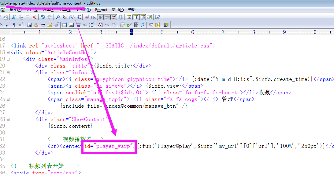Screen dimensions: 334x174
Task: Collapse fold at line 28 ShowContent div
Action: click(8, 119)
